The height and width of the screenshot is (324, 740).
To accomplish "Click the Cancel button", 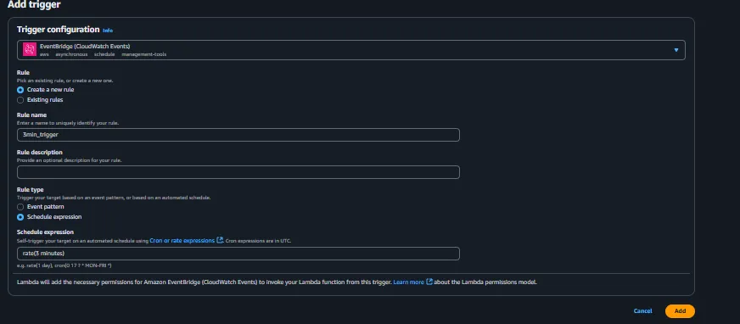I will (x=642, y=310).
